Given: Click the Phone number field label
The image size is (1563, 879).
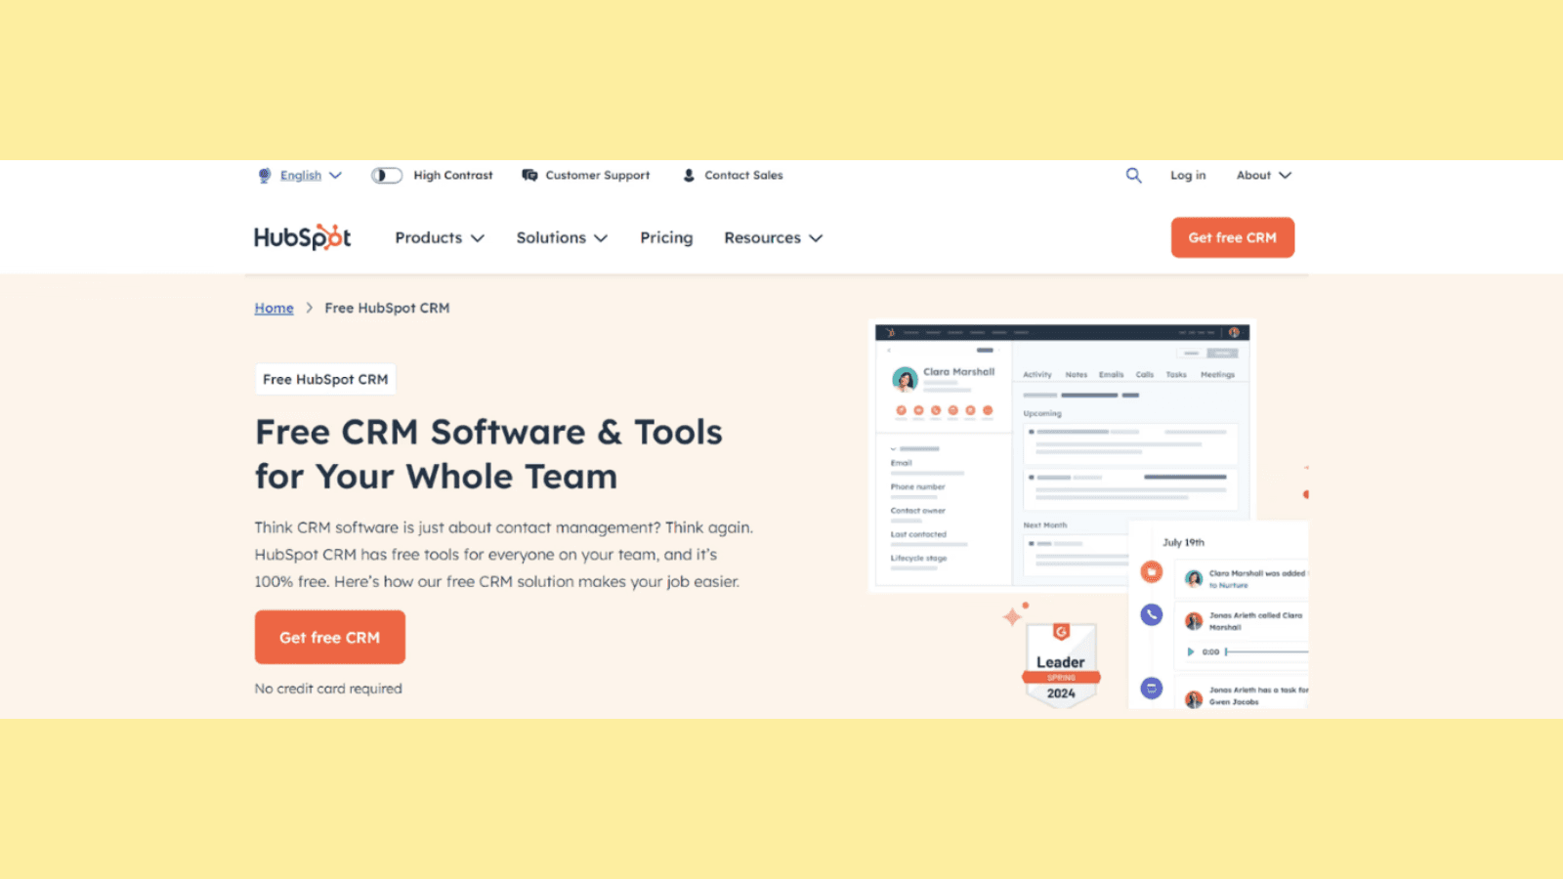Looking at the screenshot, I should [x=917, y=486].
